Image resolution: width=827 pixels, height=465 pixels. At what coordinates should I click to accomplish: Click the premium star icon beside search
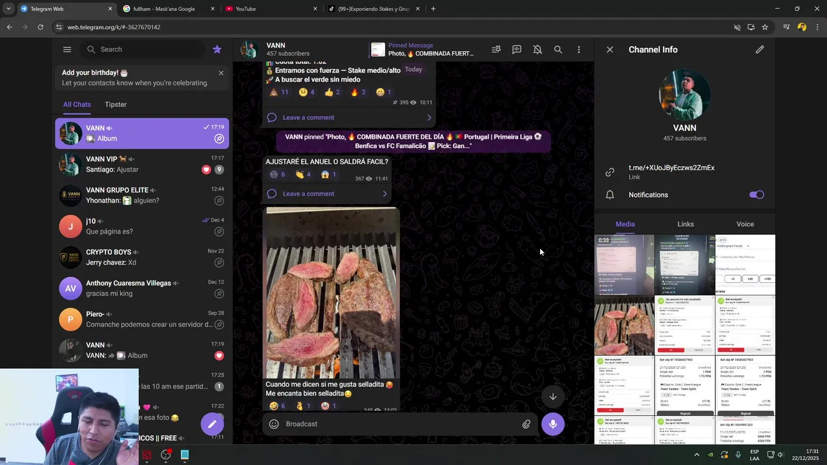(217, 49)
